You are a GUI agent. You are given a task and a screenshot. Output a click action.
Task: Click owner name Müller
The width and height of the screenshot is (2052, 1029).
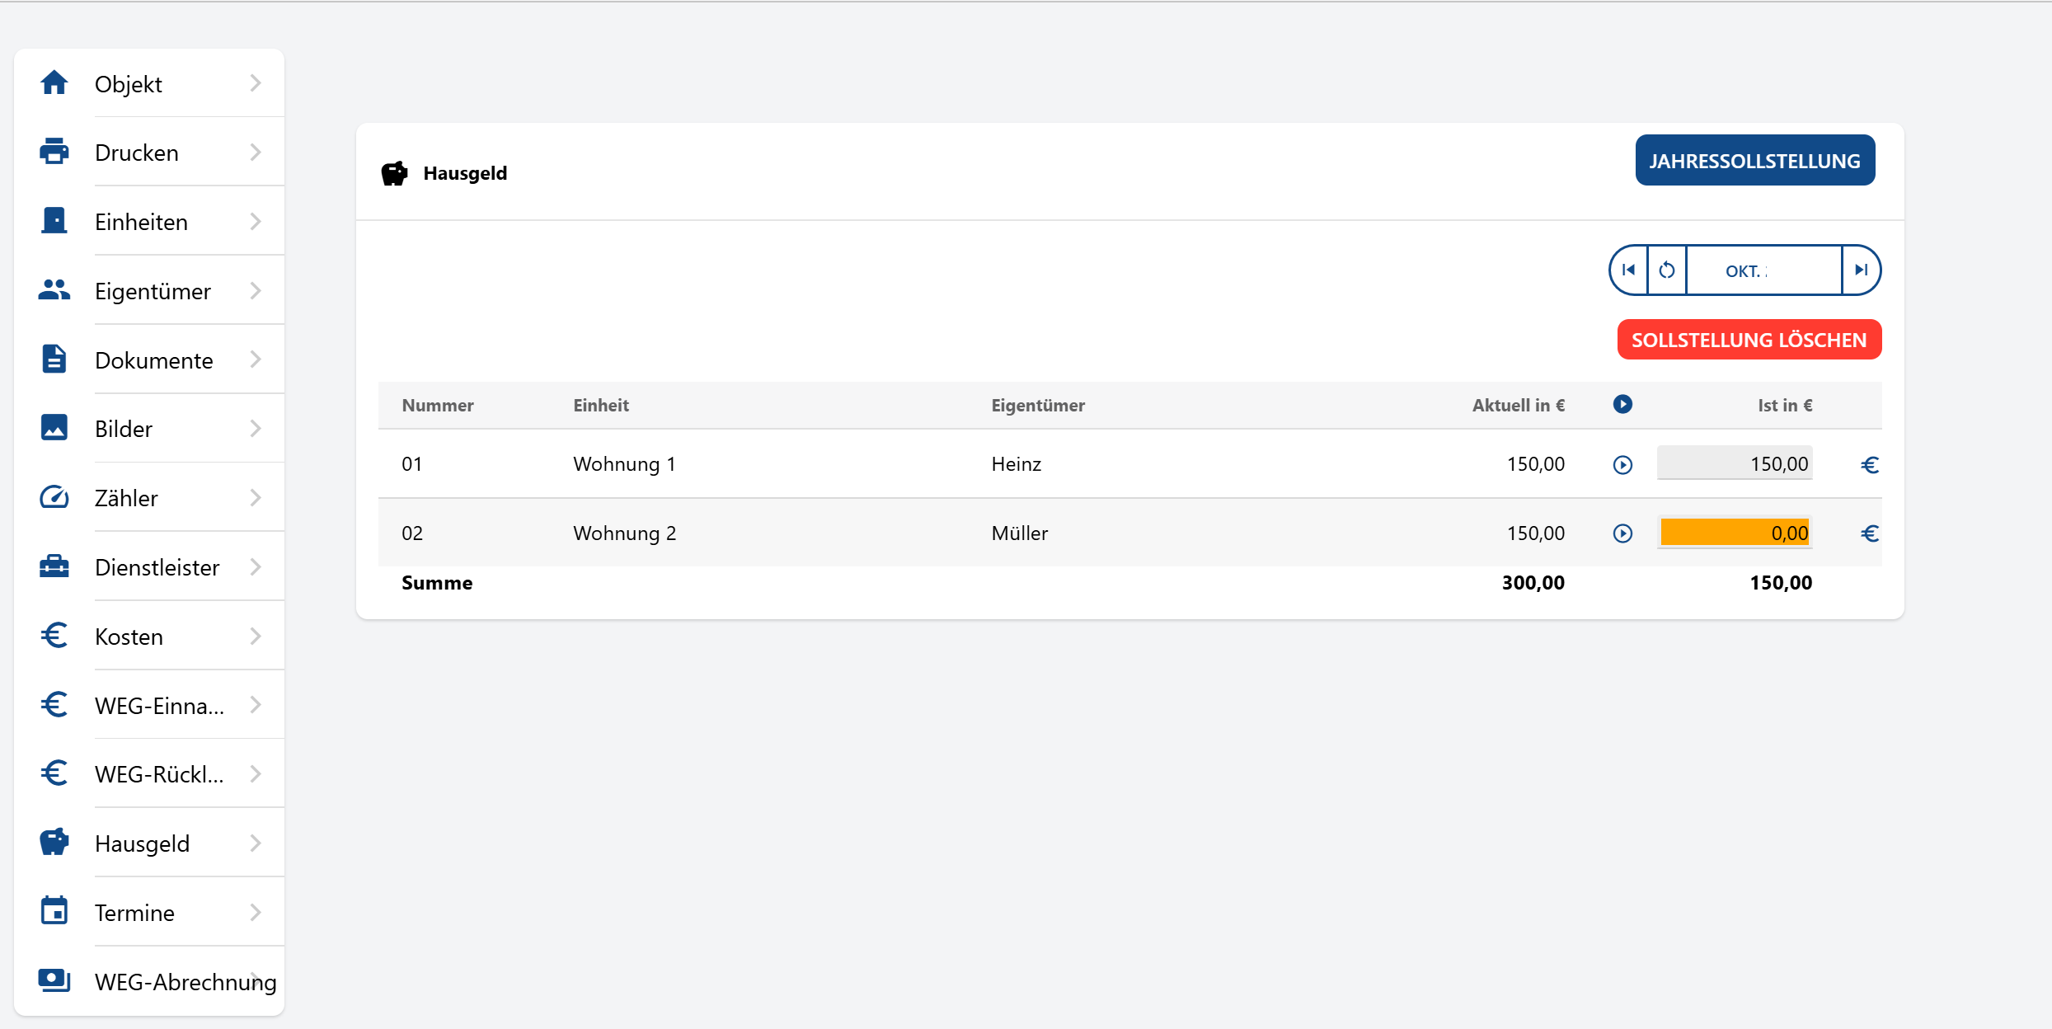pyautogui.click(x=1019, y=533)
